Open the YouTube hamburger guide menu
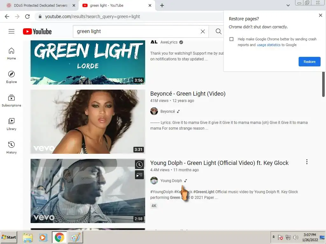 tap(11, 31)
